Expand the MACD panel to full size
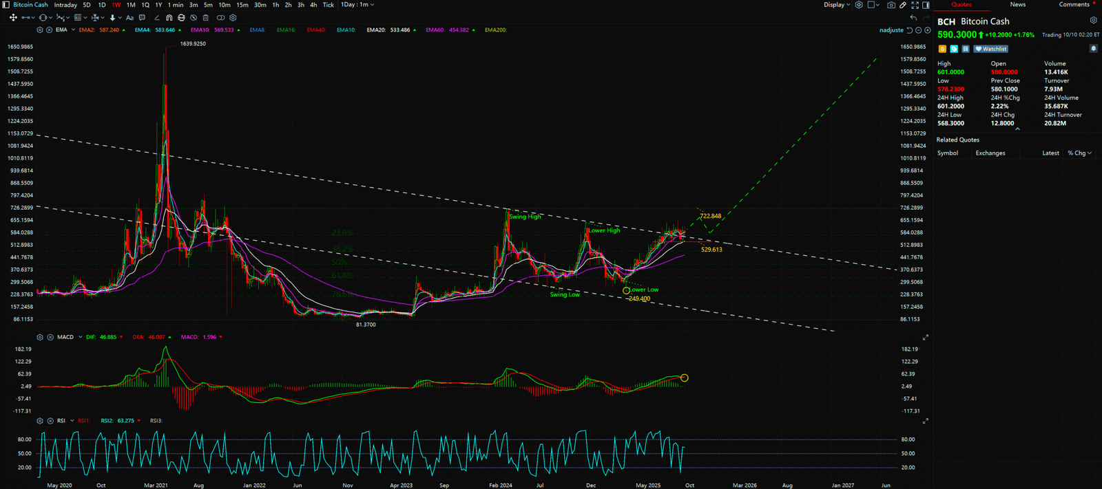This screenshot has height=489, width=1102. tap(925, 337)
